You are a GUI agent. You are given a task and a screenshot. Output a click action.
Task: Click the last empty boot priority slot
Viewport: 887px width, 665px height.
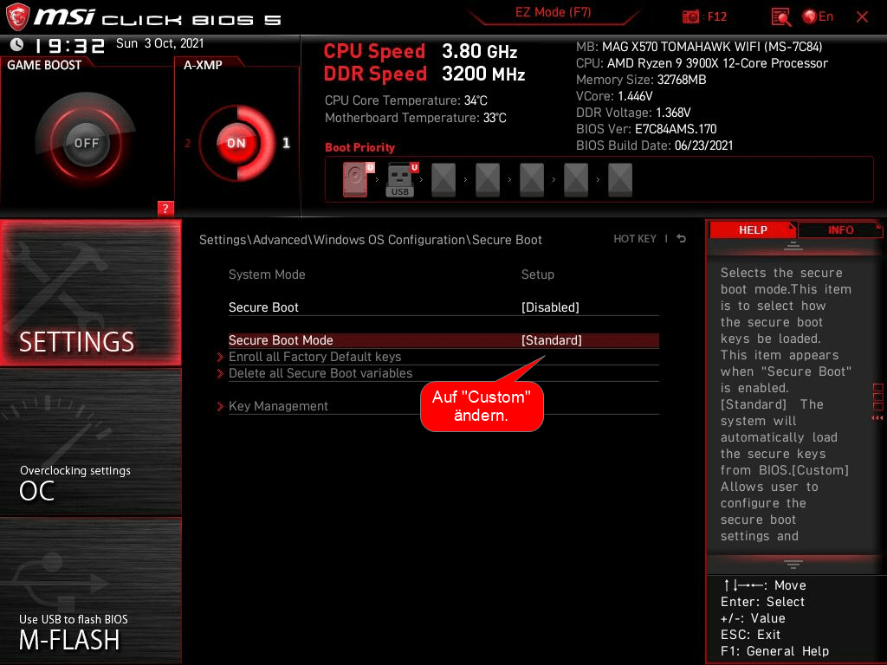[620, 180]
